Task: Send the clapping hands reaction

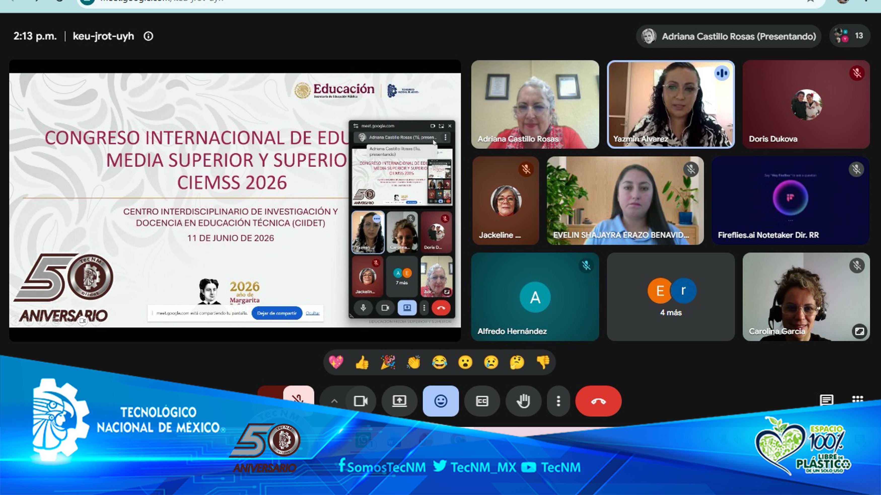Action: click(x=413, y=362)
